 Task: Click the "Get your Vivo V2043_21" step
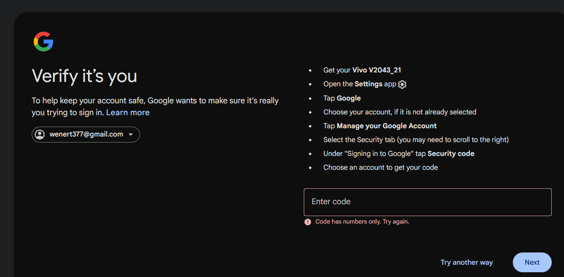(x=362, y=70)
